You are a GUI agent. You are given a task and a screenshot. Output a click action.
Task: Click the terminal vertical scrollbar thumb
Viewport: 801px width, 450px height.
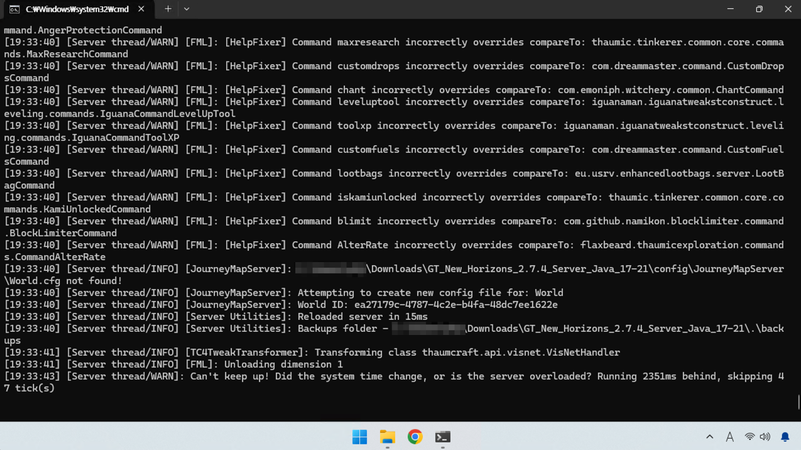(798, 402)
